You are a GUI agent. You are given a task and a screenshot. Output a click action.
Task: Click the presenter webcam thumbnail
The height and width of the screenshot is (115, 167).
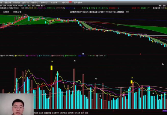pyautogui.click(x=17, y=104)
